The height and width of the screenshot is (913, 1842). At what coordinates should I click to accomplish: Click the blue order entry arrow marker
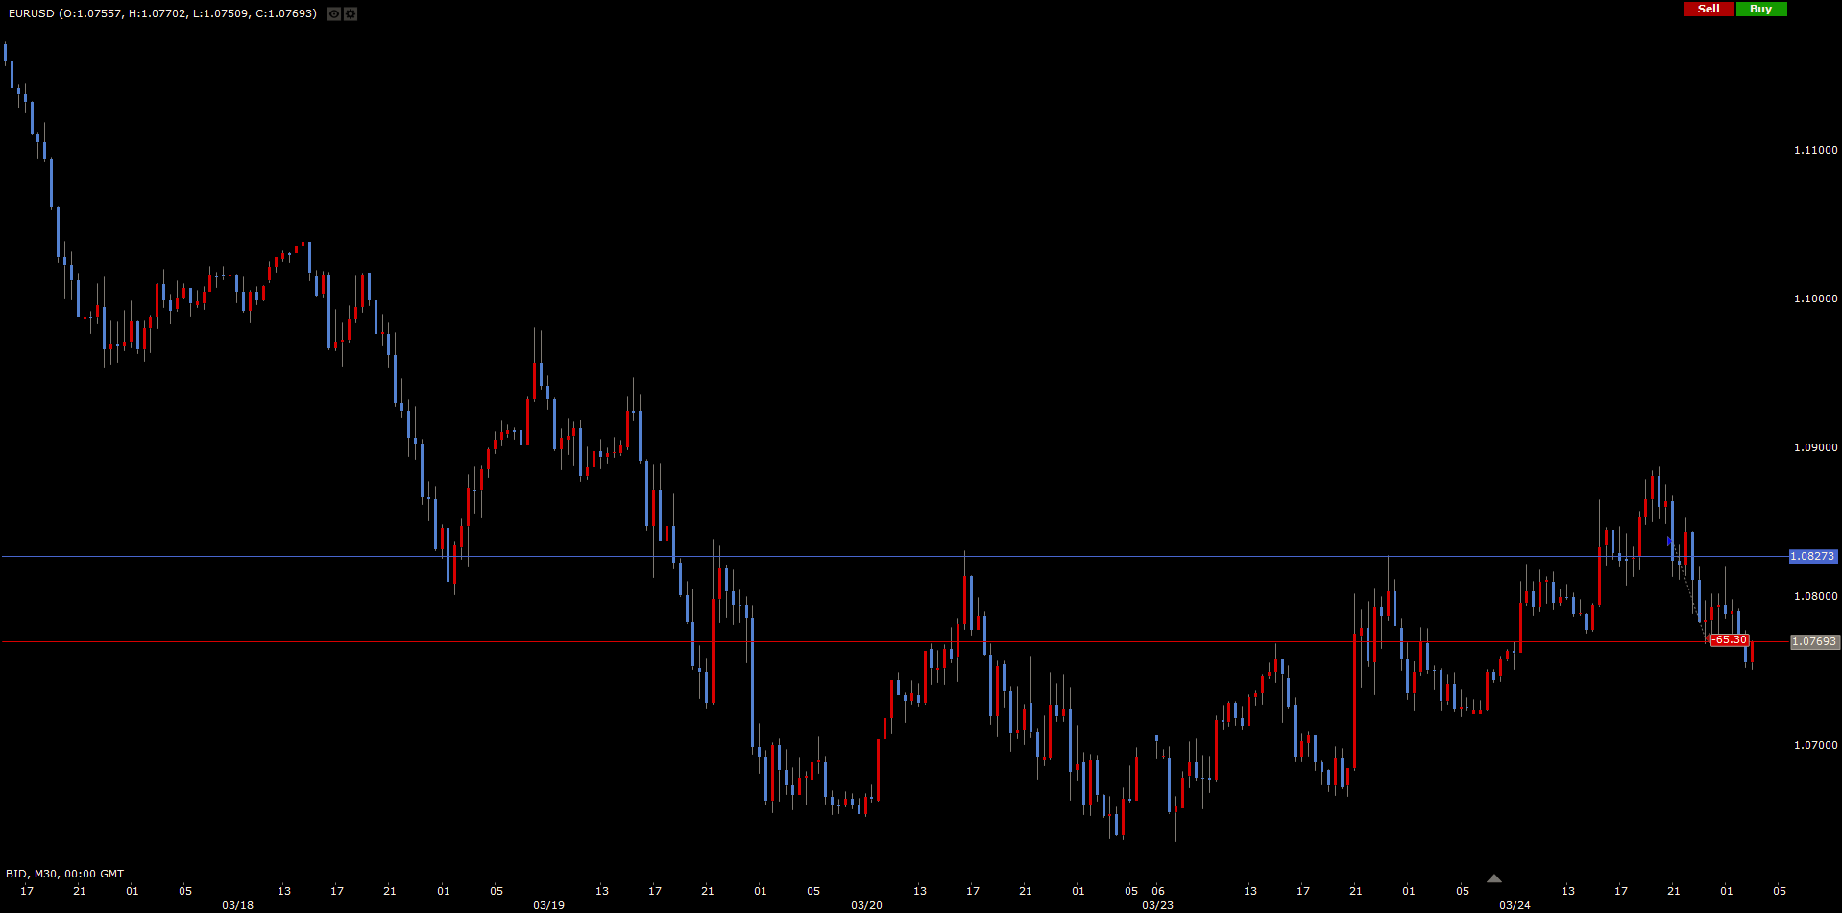1671,541
